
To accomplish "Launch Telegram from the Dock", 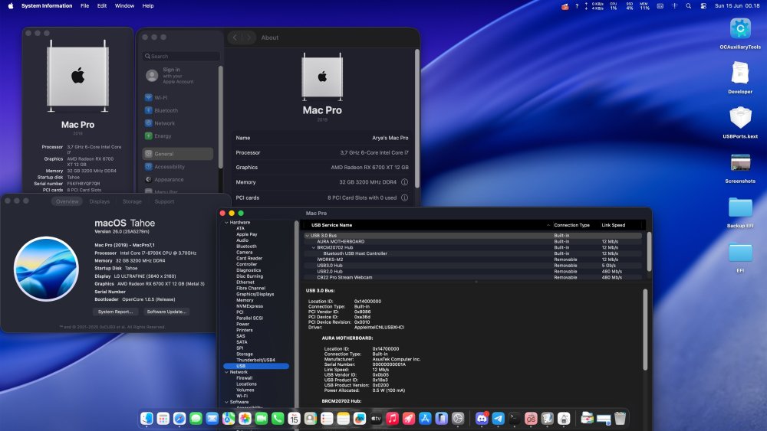I will (499, 418).
